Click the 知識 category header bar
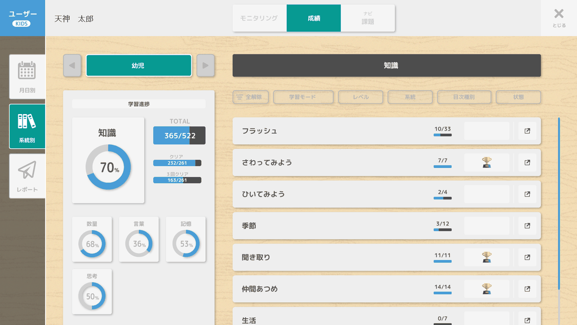577x325 pixels. 387,65
